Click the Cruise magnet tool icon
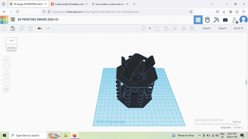The height and width of the screenshot is (139, 248). point(192,28)
